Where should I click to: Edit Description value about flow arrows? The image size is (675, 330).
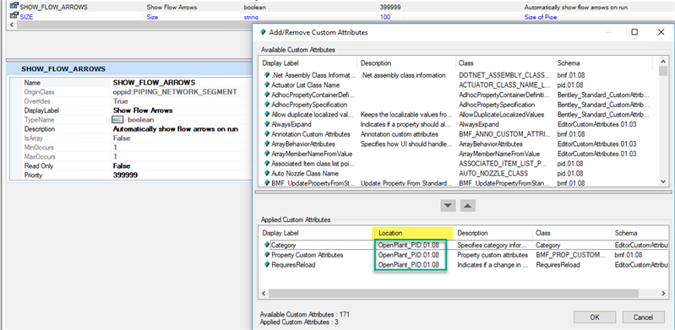(175, 129)
